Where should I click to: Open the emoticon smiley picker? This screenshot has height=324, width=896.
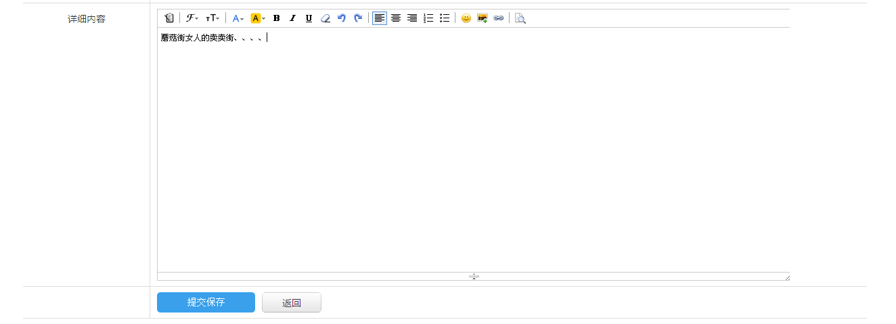[x=466, y=18]
